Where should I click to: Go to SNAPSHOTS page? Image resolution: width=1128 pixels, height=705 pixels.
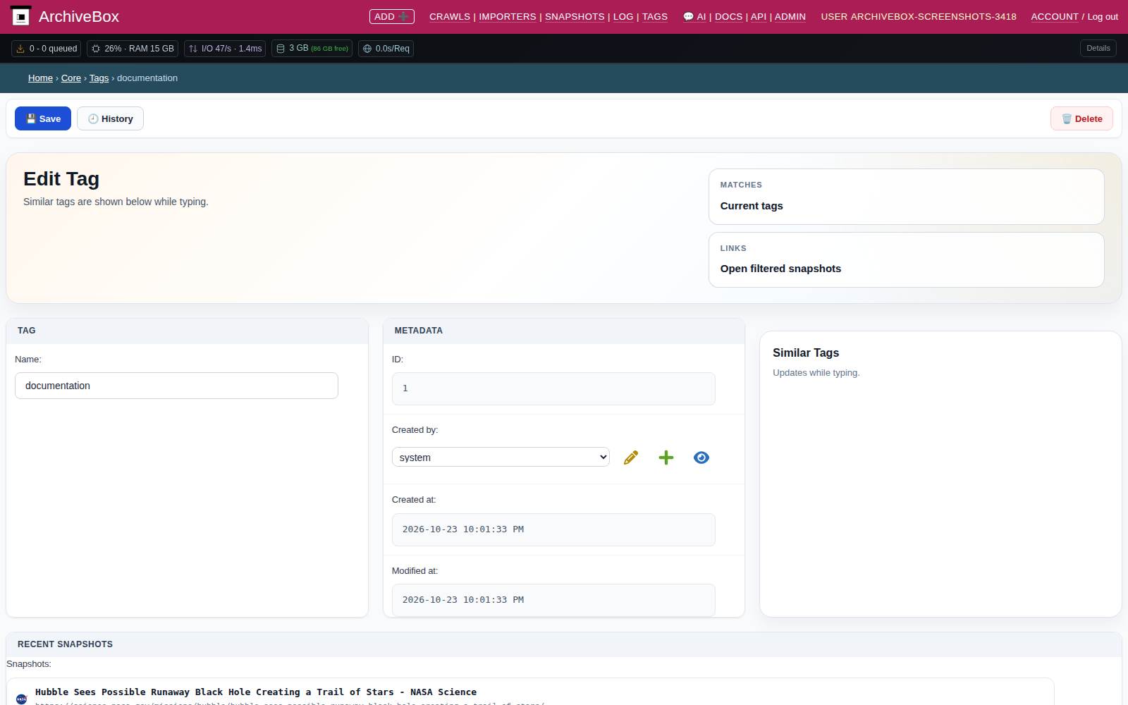[x=575, y=17]
